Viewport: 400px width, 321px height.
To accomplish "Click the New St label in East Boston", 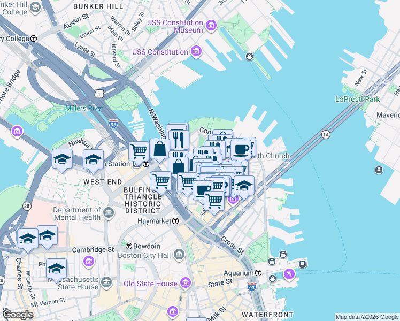I will click(361, 78).
